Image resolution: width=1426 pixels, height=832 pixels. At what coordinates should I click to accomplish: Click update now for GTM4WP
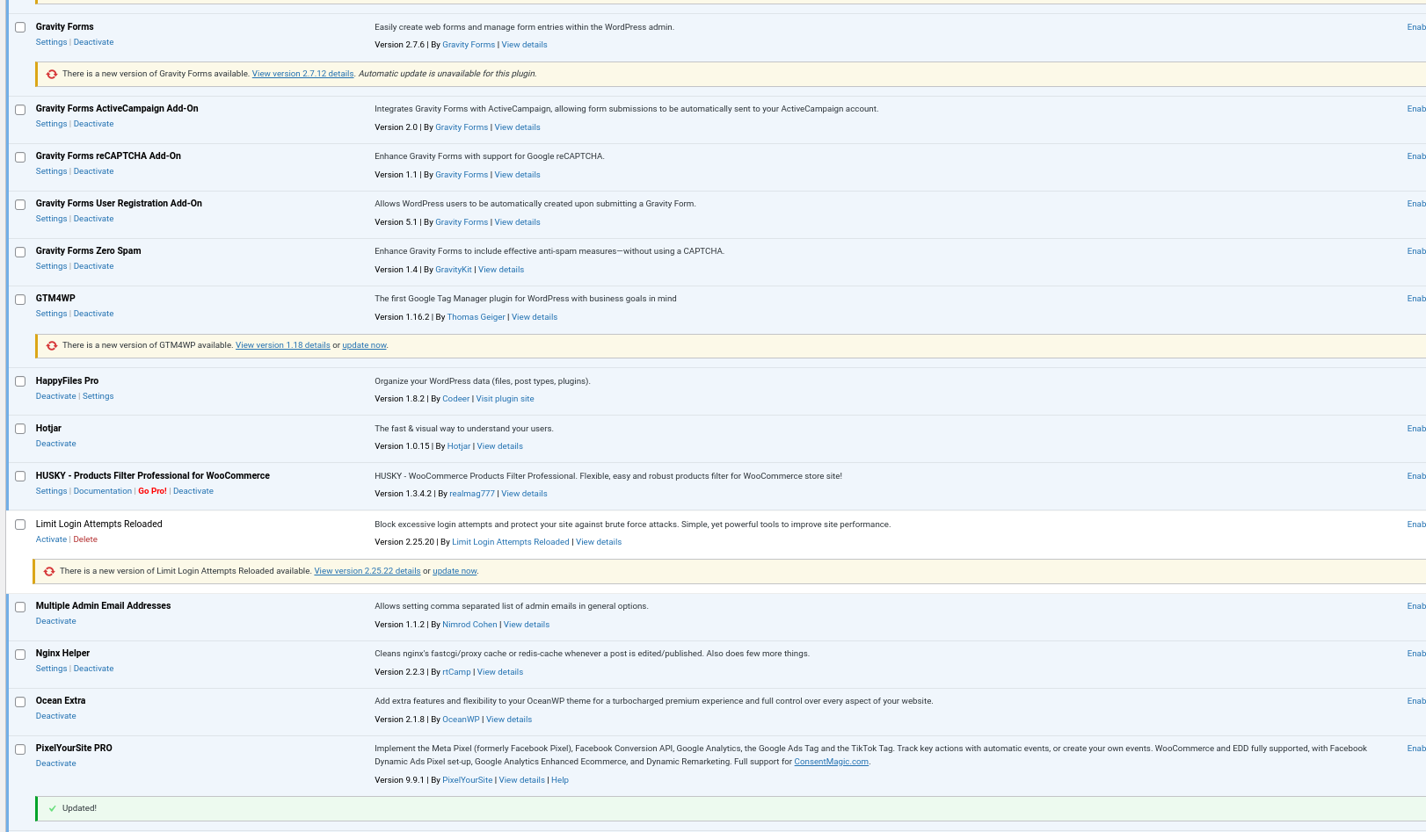click(x=364, y=345)
